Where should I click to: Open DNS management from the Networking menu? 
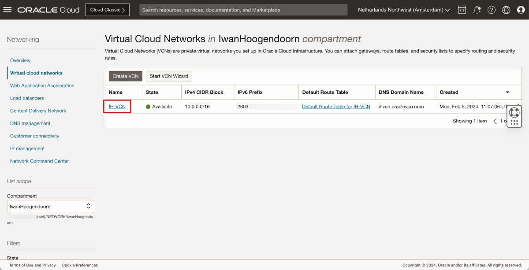(30, 123)
